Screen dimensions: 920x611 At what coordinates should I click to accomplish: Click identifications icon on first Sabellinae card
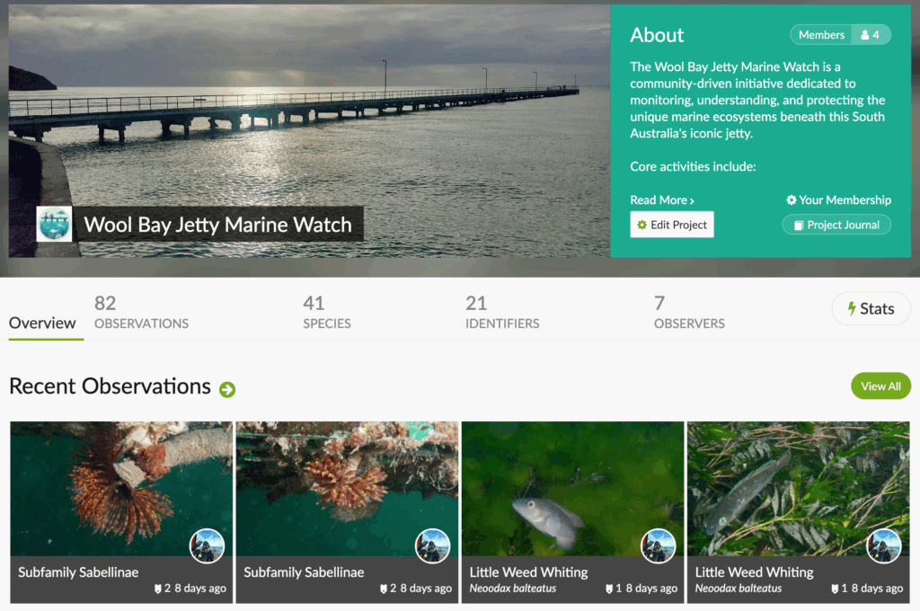[158, 589]
